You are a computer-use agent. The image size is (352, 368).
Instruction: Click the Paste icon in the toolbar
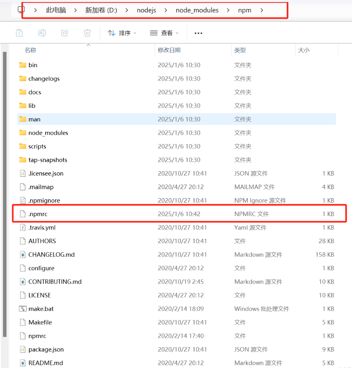coord(19,33)
